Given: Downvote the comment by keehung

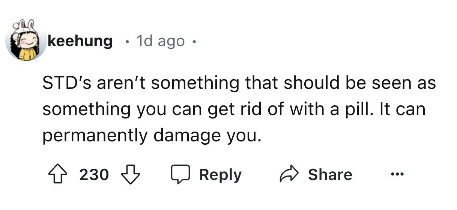Looking at the screenshot, I should (130, 175).
